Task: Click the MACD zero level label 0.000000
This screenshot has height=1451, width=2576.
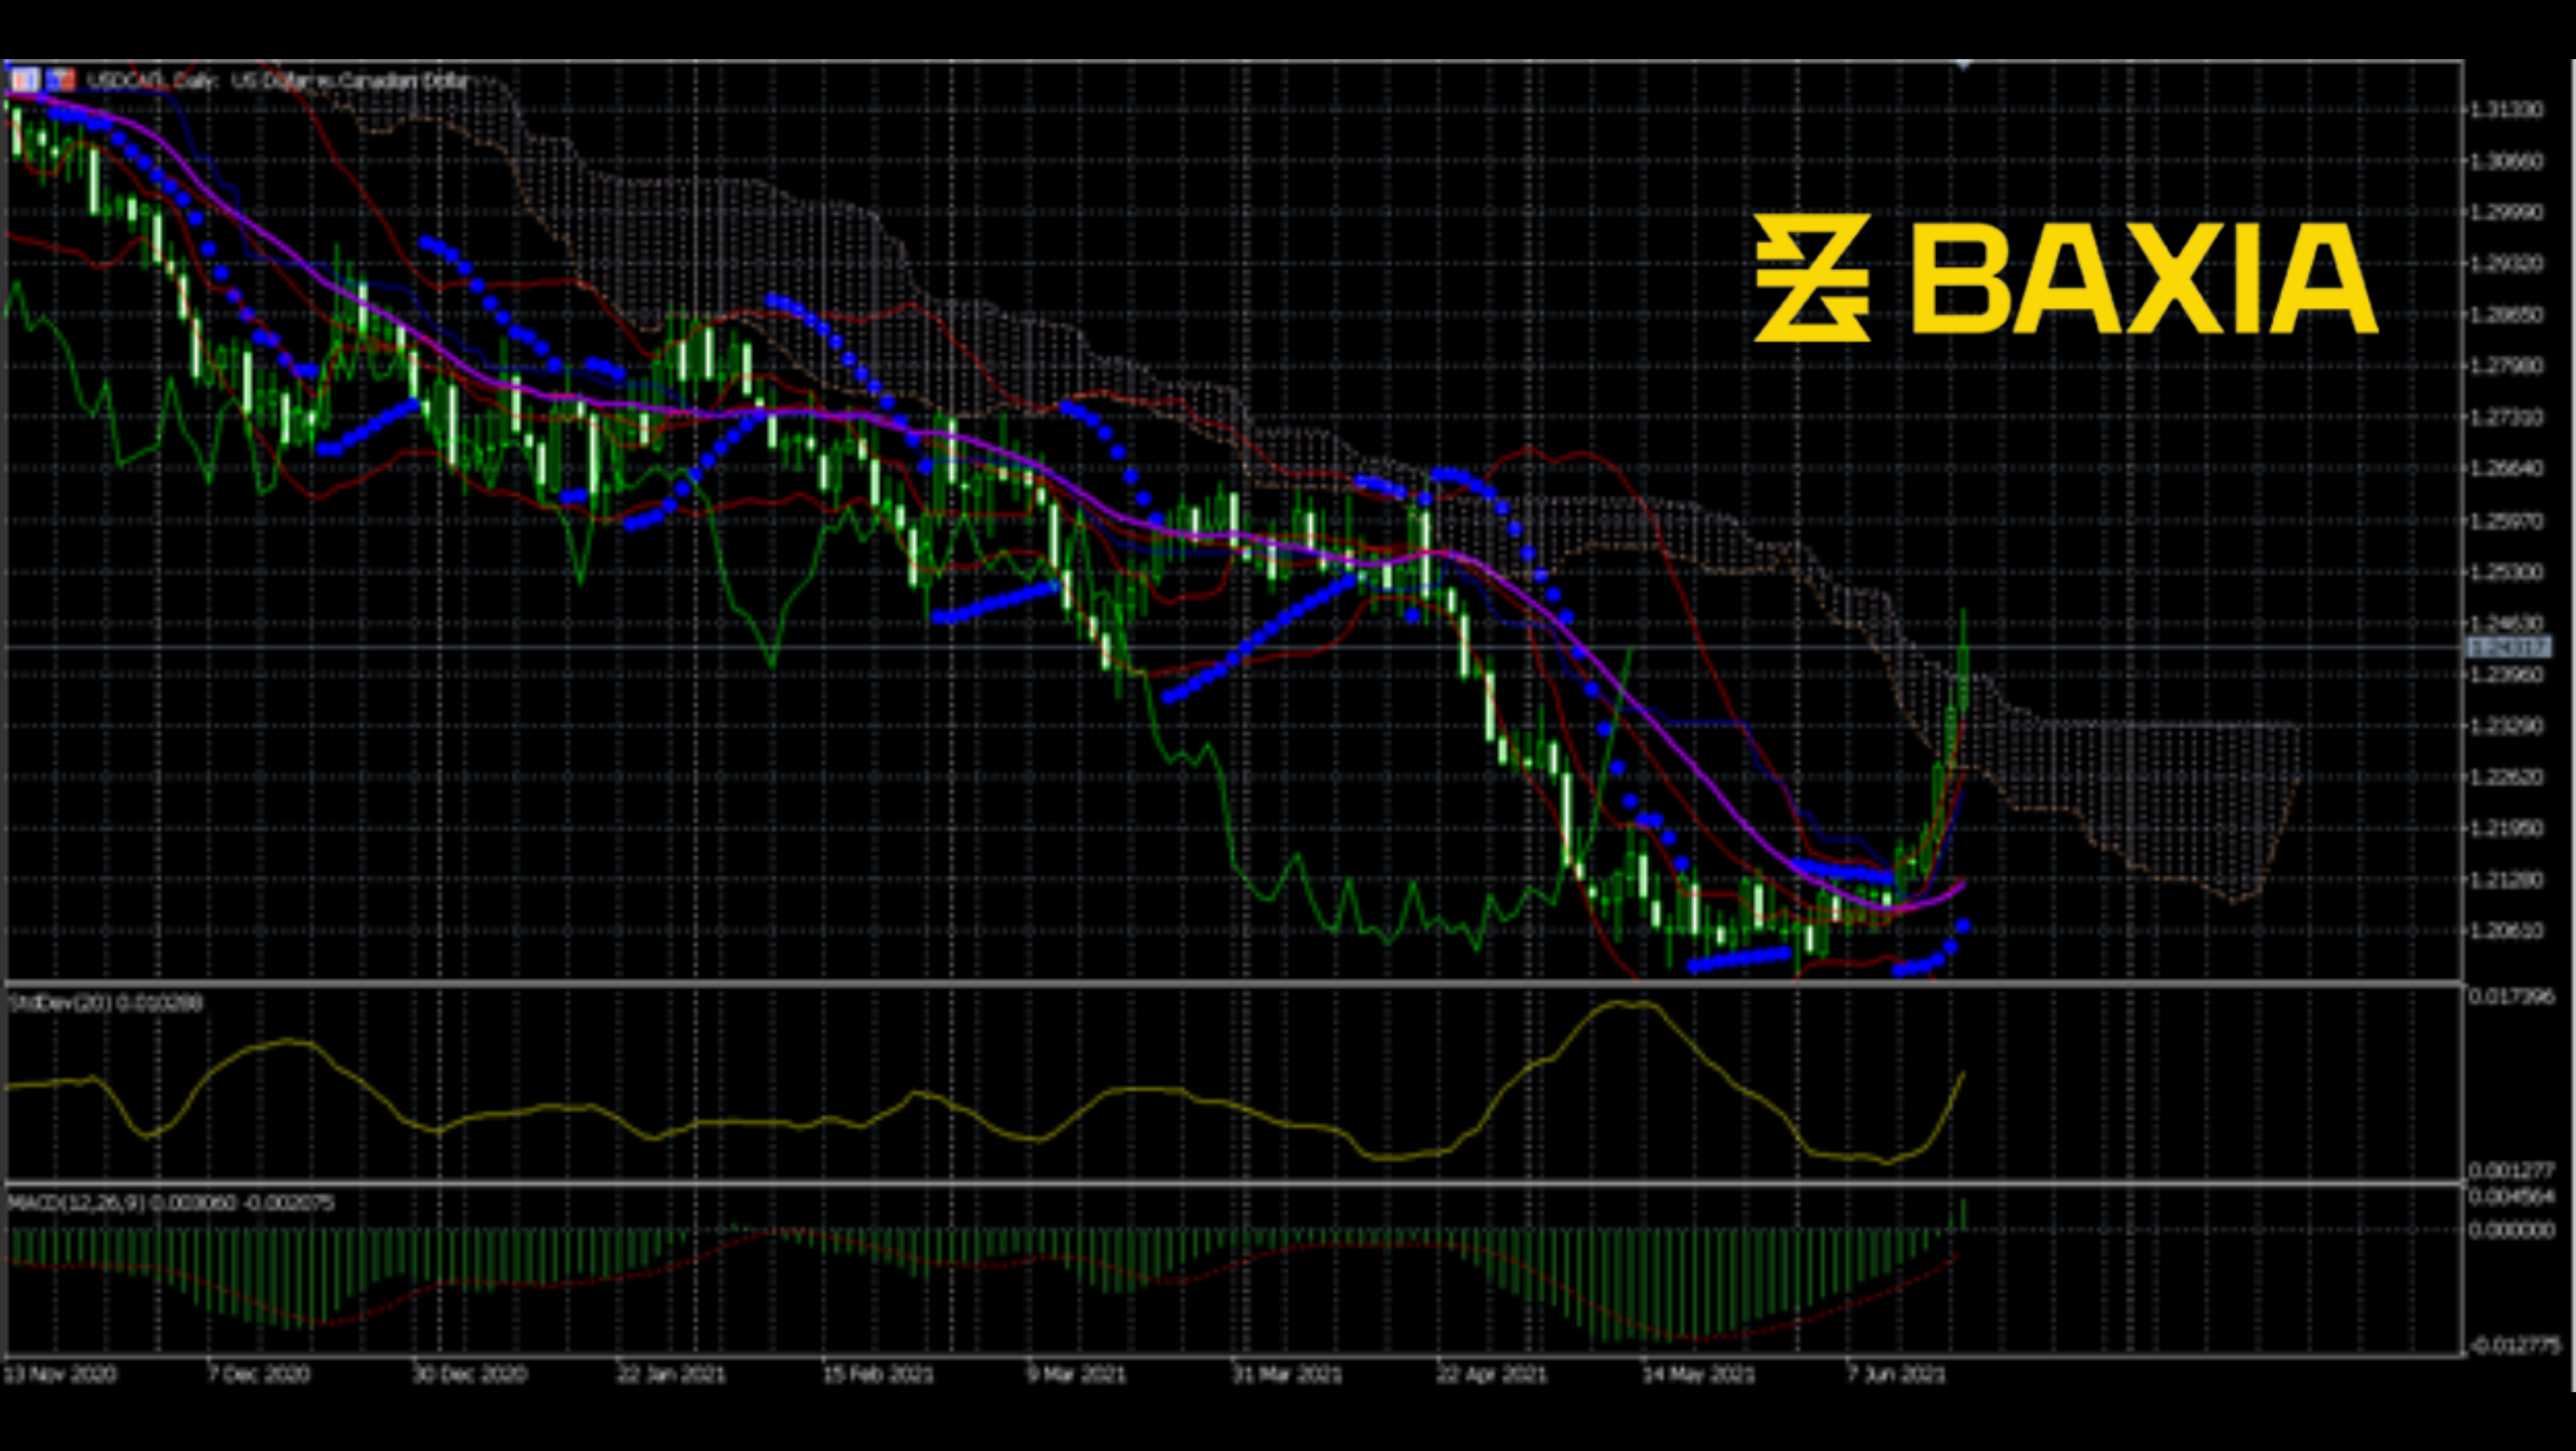Action: [x=2512, y=1231]
